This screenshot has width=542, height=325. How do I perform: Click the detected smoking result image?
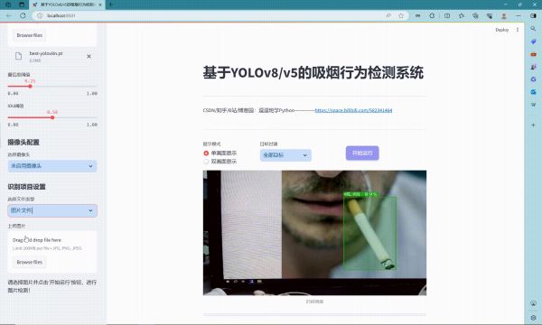(x=314, y=233)
